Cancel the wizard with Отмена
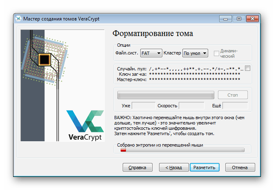Viewport: 274px width, 190px height. (x=240, y=167)
